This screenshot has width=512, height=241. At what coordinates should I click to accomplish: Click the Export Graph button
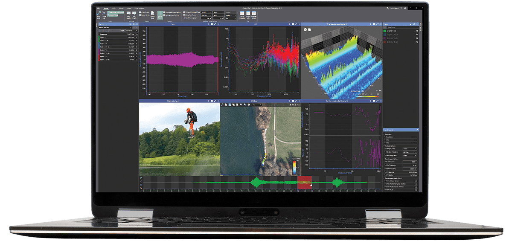pyautogui.click(x=144, y=15)
